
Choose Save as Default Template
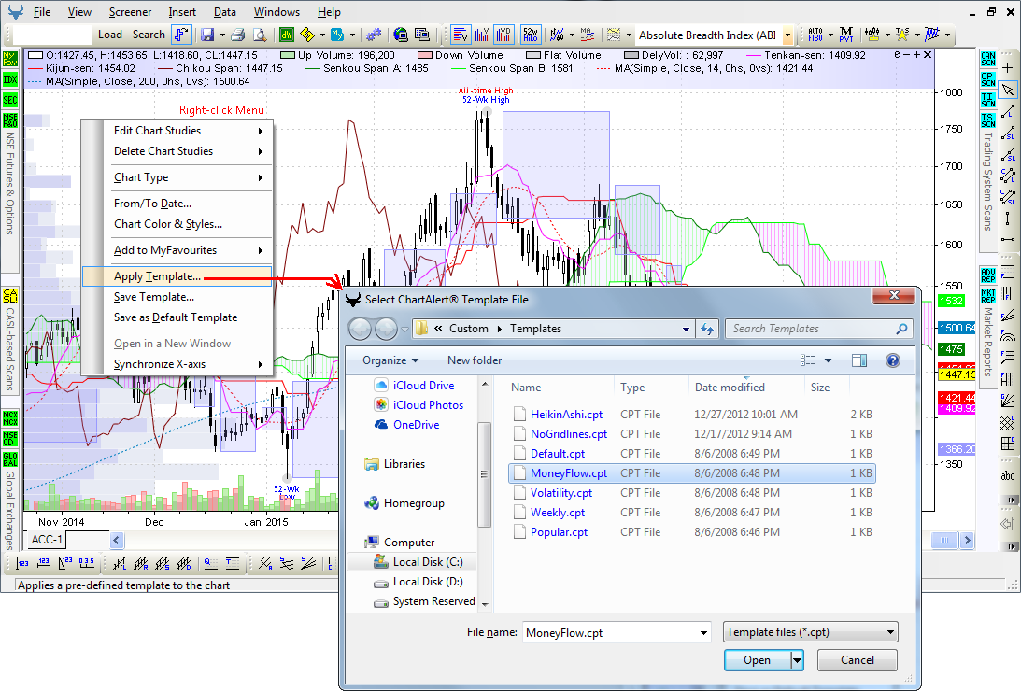pyautogui.click(x=177, y=317)
